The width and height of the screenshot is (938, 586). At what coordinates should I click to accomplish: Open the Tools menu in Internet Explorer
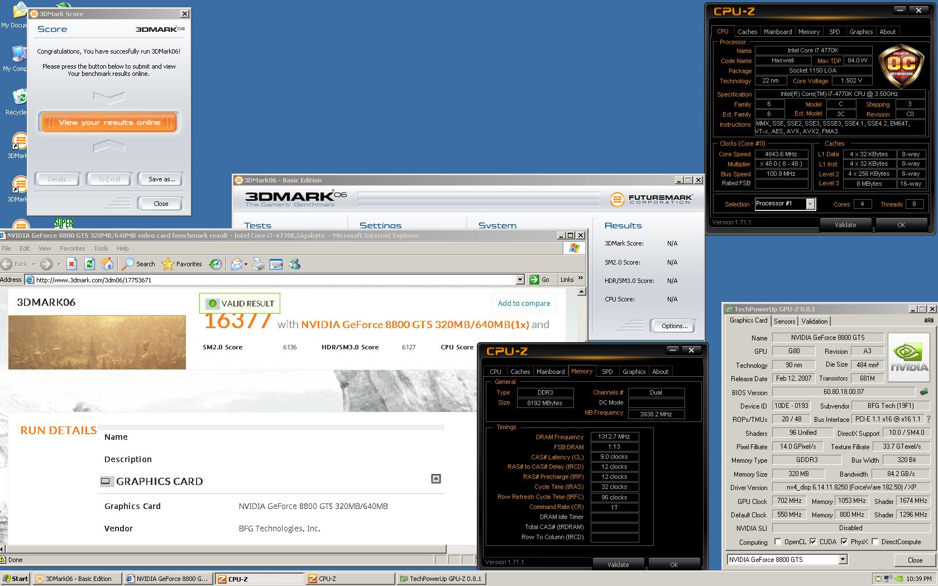point(101,248)
